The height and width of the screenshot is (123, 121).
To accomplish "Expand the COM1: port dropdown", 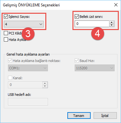I will click(x=28, y=68).
